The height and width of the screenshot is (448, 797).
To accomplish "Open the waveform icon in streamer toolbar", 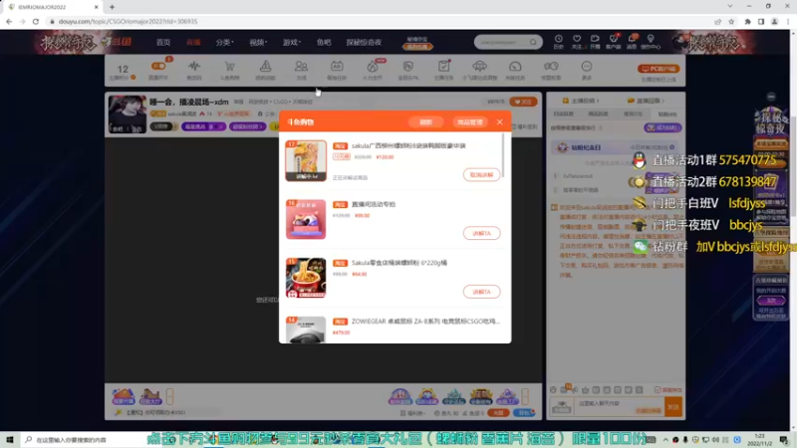I will (x=194, y=66).
